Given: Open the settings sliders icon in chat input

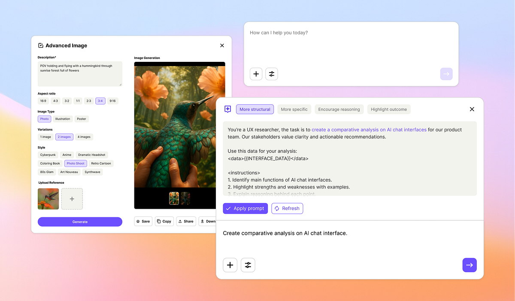Looking at the screenshot, I should pyautogui.click(x=248, y=265).
